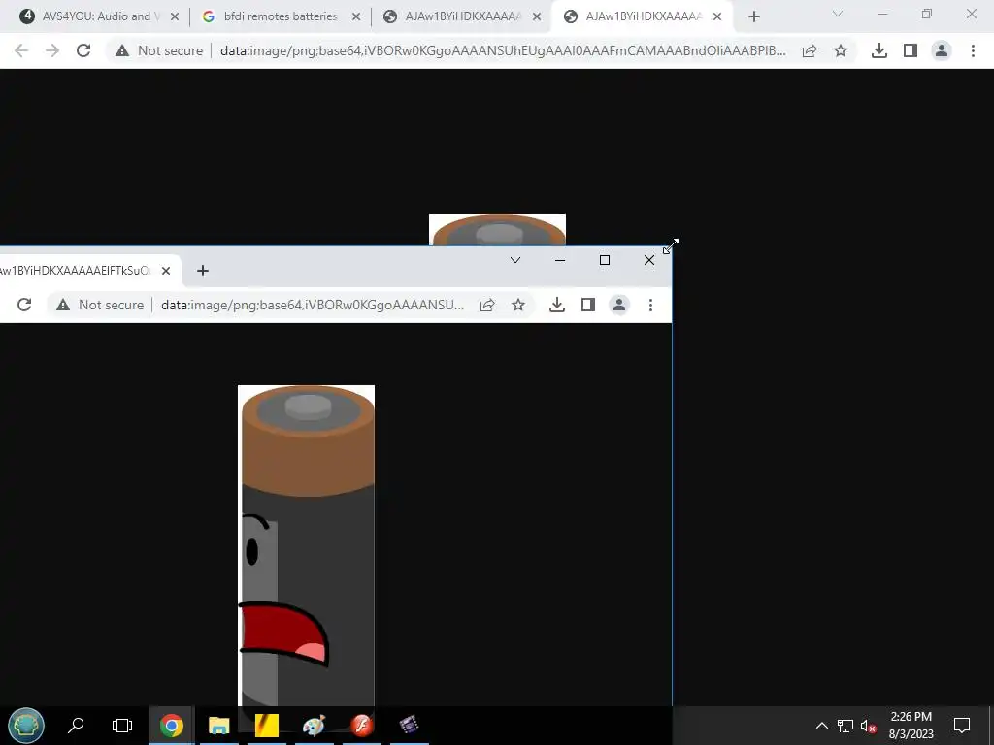Open downloads in the background Chrome window
The image size is (994, 745).
tap(879, 50)
